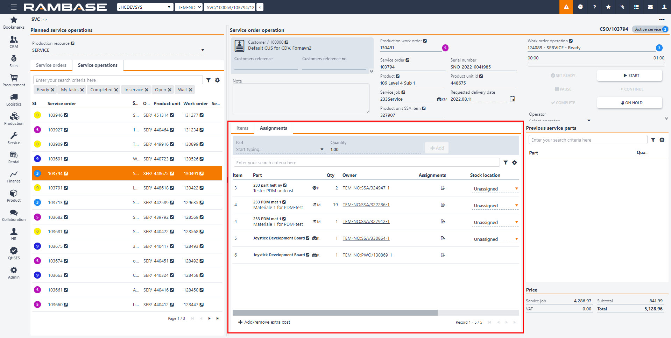Remove the In service filter chip
This screenshot has width=671, height=338.
click(x=147, y=90)
